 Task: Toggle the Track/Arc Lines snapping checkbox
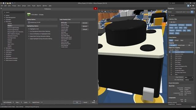[171, 54]
